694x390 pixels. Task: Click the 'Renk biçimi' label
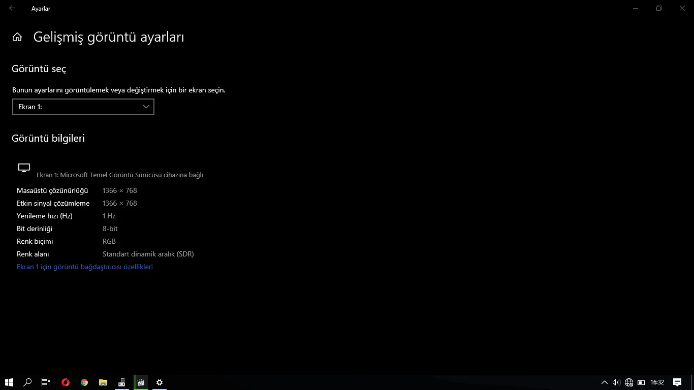click(35, 241)
